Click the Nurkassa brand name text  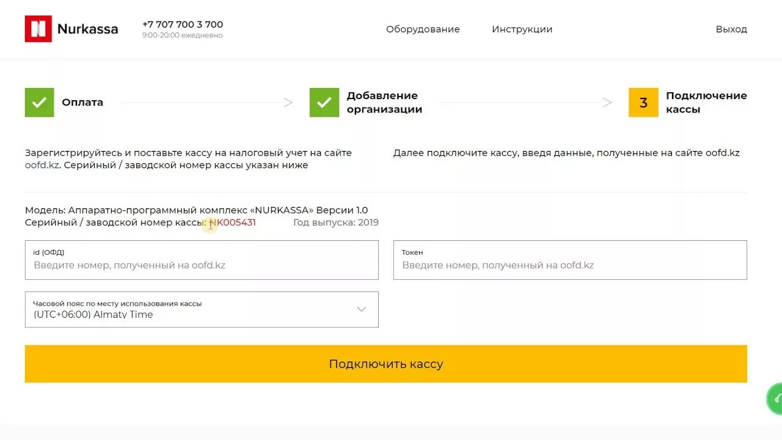click(x=87, y=29)
